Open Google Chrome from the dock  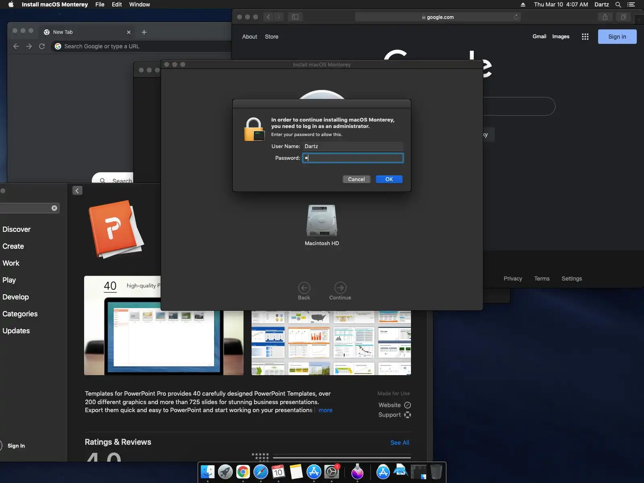(243, 472)
